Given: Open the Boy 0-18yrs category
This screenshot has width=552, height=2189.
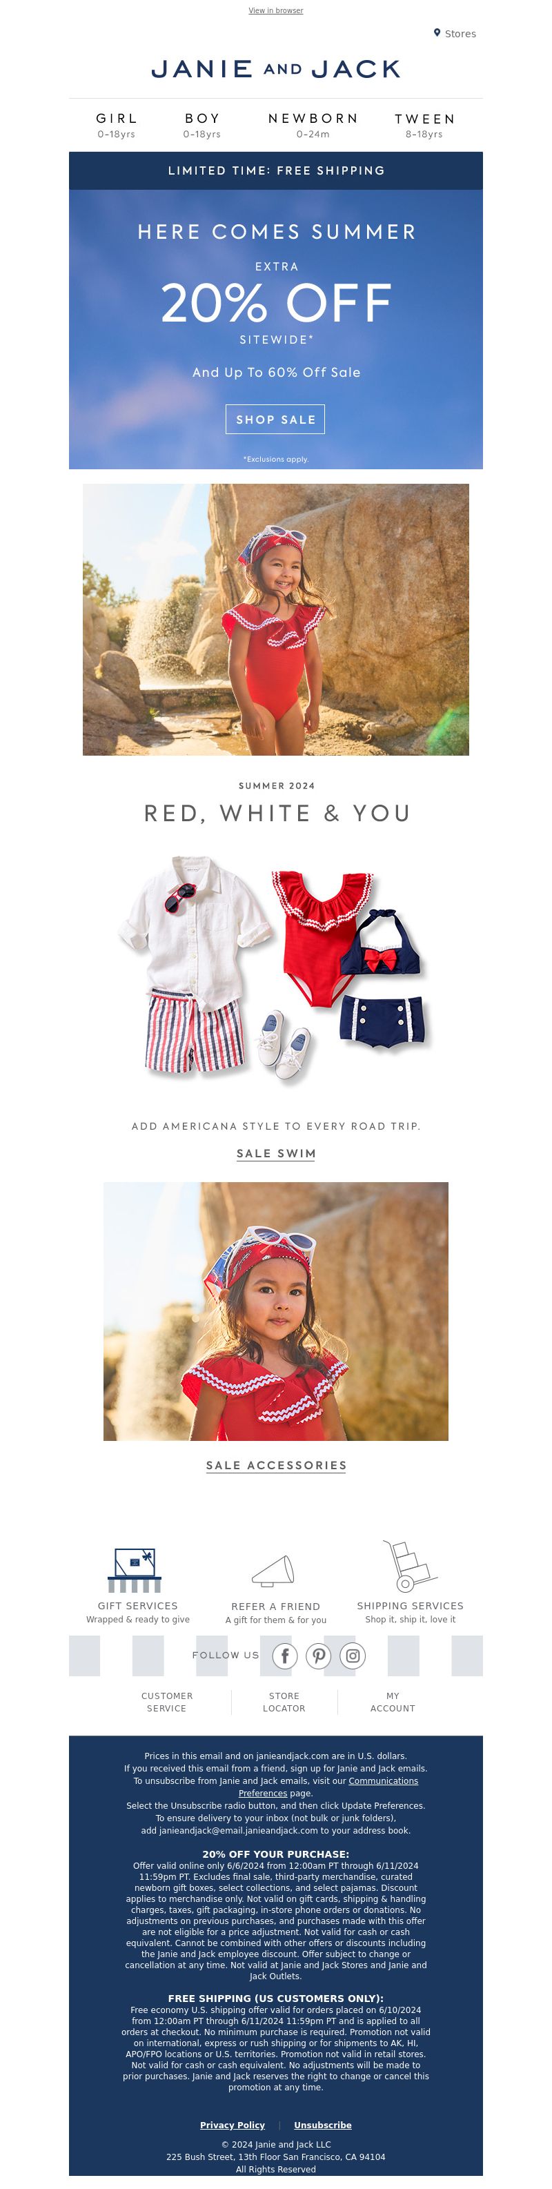Looking at the screenshot, I should click(202, 125).
